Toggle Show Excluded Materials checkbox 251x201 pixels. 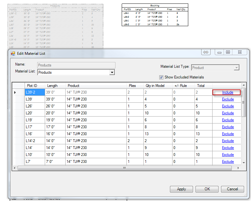pyautogui.click(x=161, y=77)
